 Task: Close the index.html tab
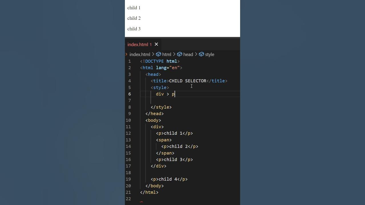[156, 44]
